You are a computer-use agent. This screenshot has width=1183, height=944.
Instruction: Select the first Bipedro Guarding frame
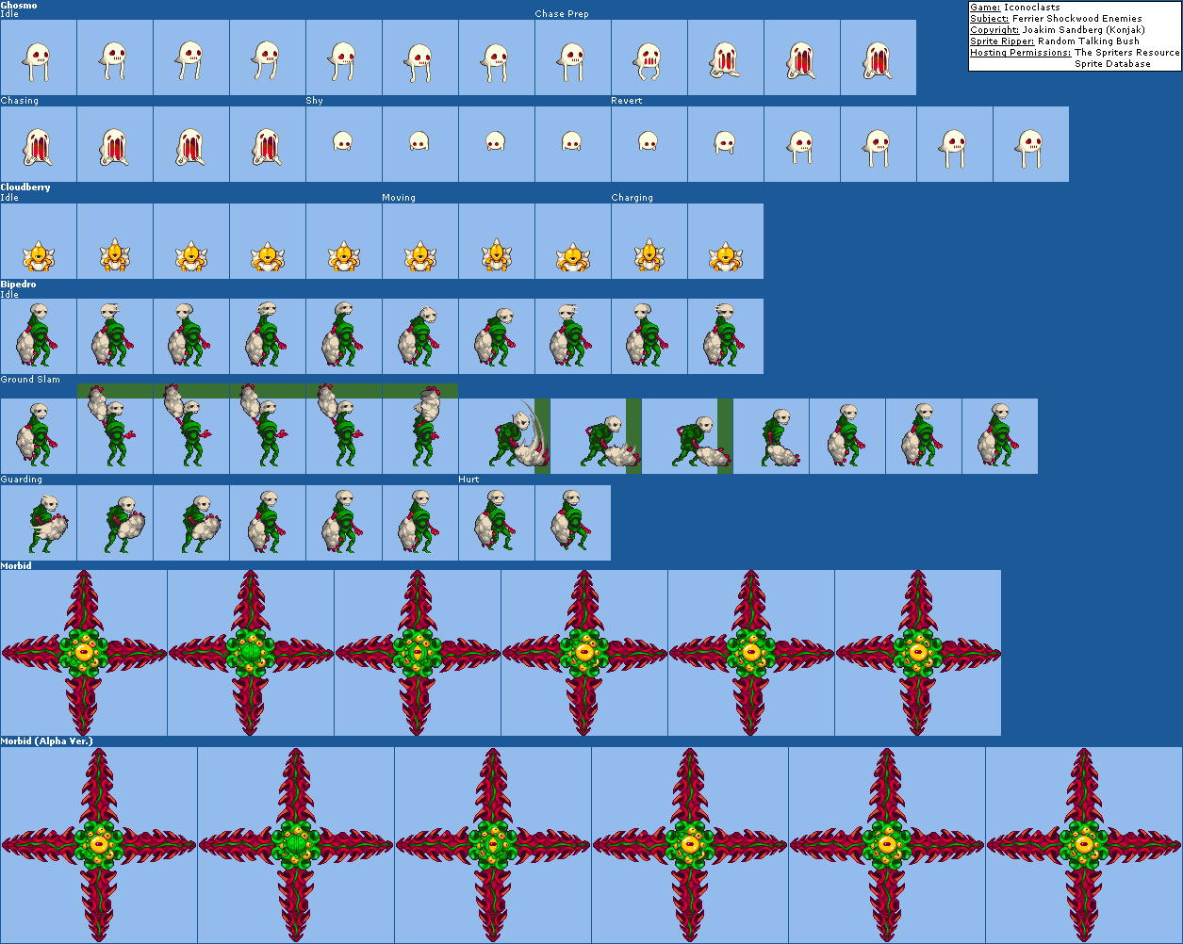tap(38, 523)
